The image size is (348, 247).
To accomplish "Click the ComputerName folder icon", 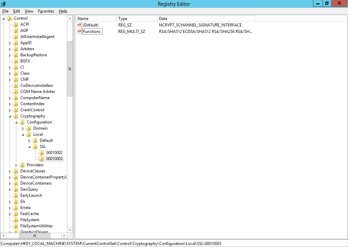I will click(16, 98).
